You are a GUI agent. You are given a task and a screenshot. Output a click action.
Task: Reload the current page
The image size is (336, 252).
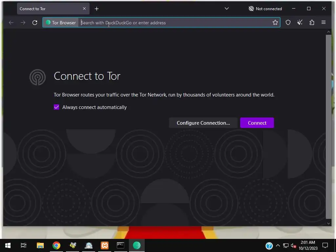(35, 23)
